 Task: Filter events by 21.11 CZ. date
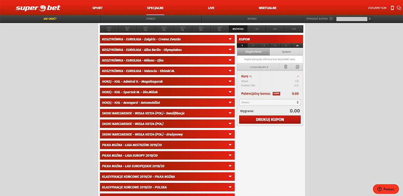tap(109, 29)
